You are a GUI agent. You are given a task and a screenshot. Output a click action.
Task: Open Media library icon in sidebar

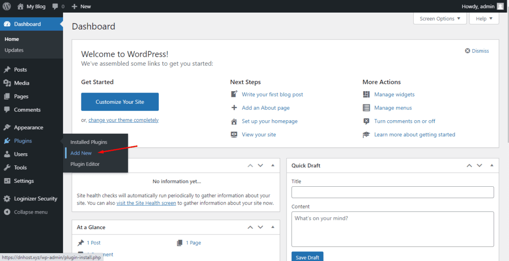pyautogui.click(x=7, y=83)
